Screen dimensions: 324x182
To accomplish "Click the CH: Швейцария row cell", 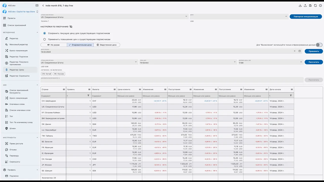I will pos(53,101).
